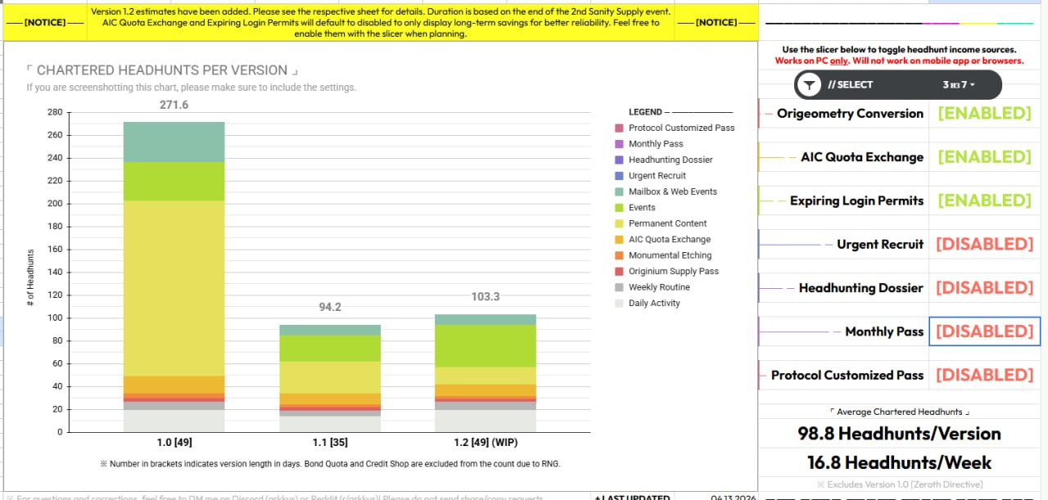1048x500 pixels.
Task: Click the Weekly Routine legend text
Action: 659,287
